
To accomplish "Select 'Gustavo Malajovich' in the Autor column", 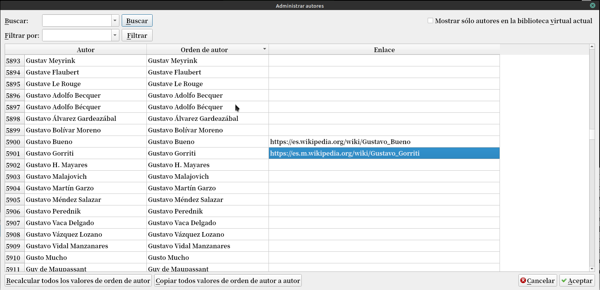I will (85, 176).
